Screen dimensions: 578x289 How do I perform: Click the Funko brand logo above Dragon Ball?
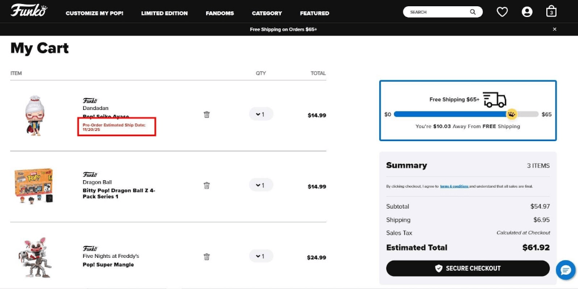coord(90,175)
